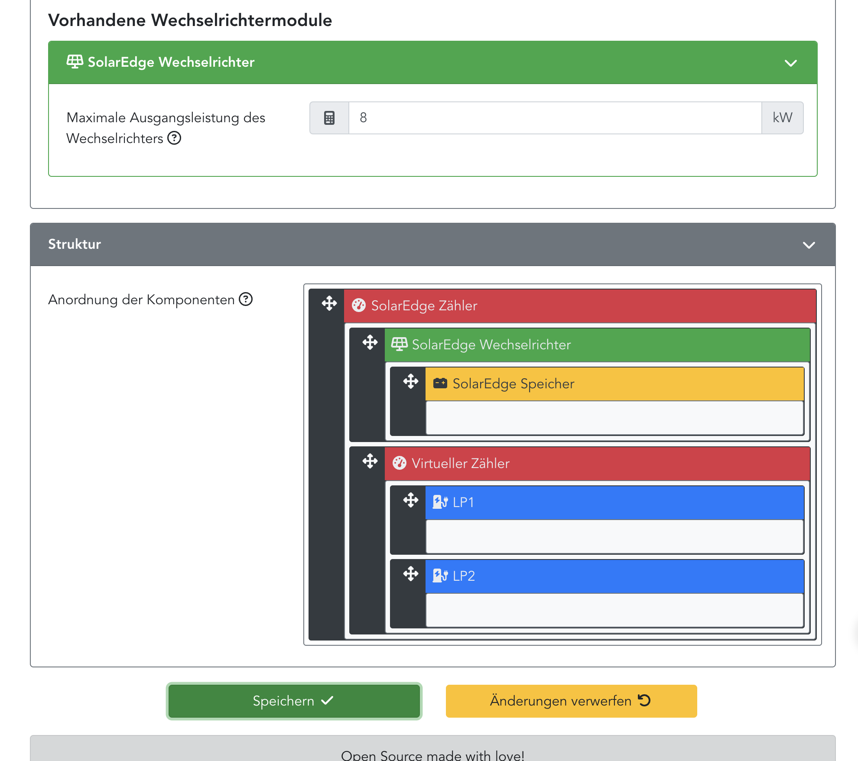Click the gauge icon of Virtueller Zähler

click(400, 463)
